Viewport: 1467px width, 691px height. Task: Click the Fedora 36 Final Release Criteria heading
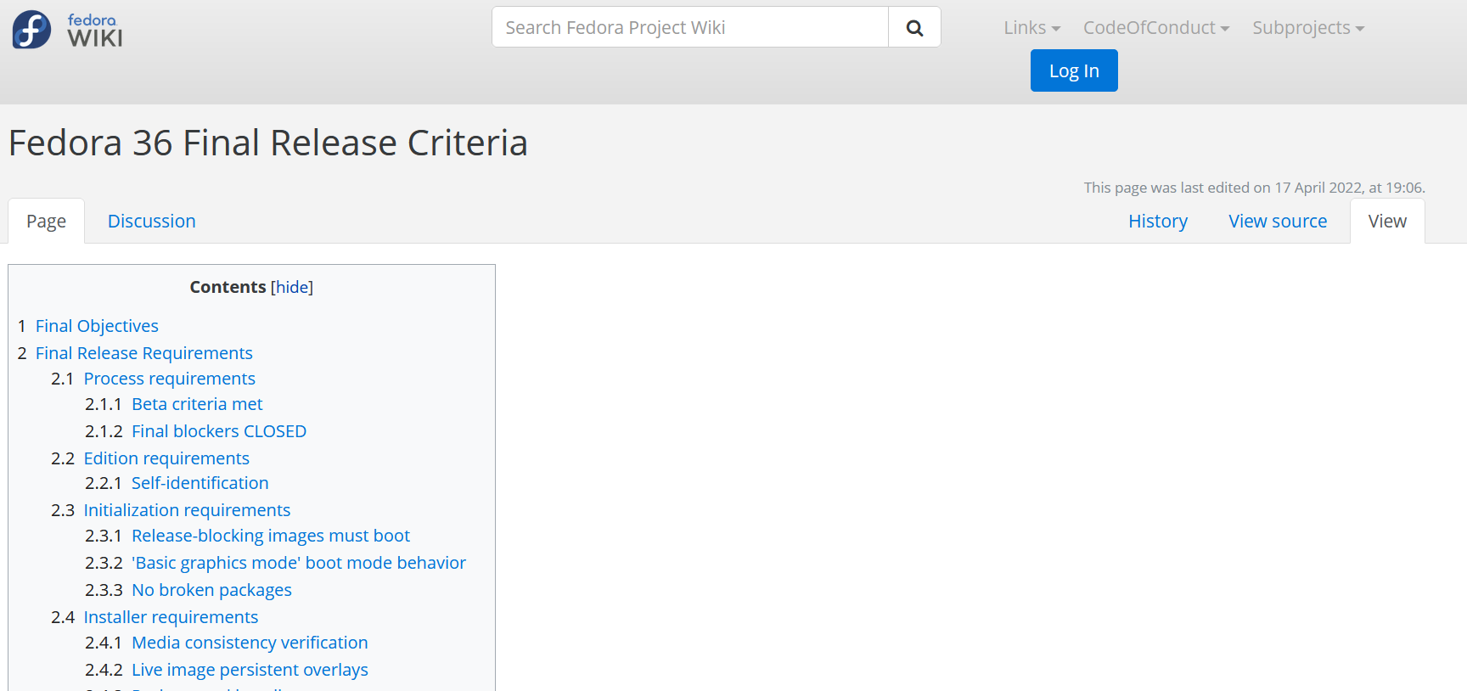click(x=268, y=143)
